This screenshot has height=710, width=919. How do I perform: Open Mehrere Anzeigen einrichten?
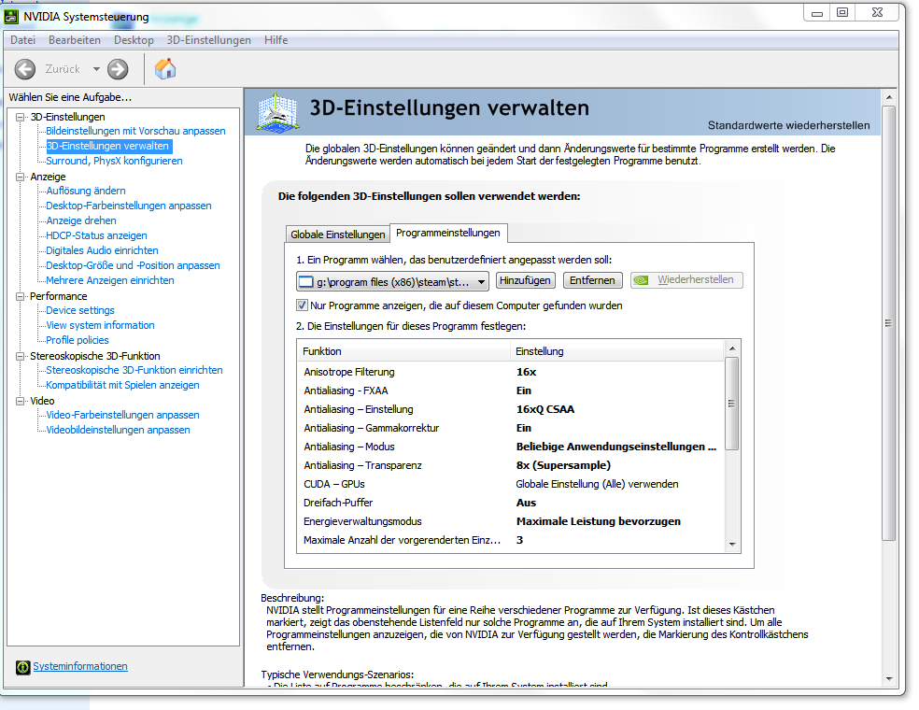[110, 280]
